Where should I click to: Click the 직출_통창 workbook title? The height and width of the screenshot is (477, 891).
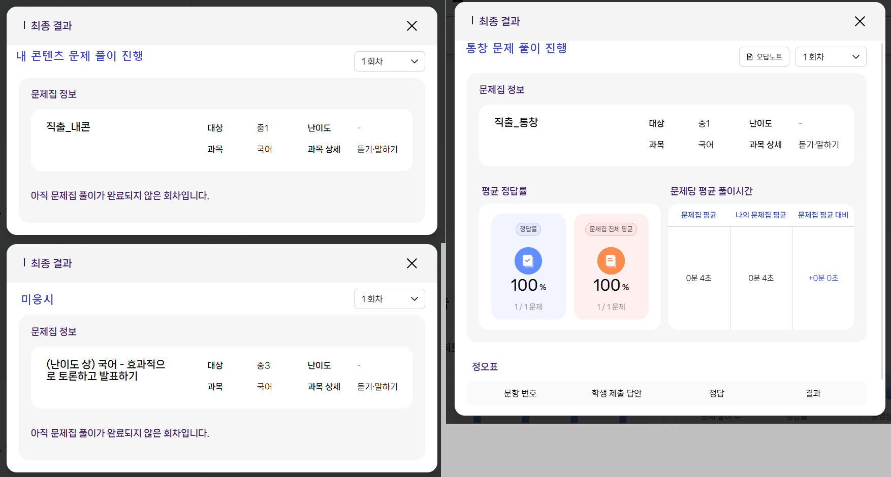pos(516,122)
